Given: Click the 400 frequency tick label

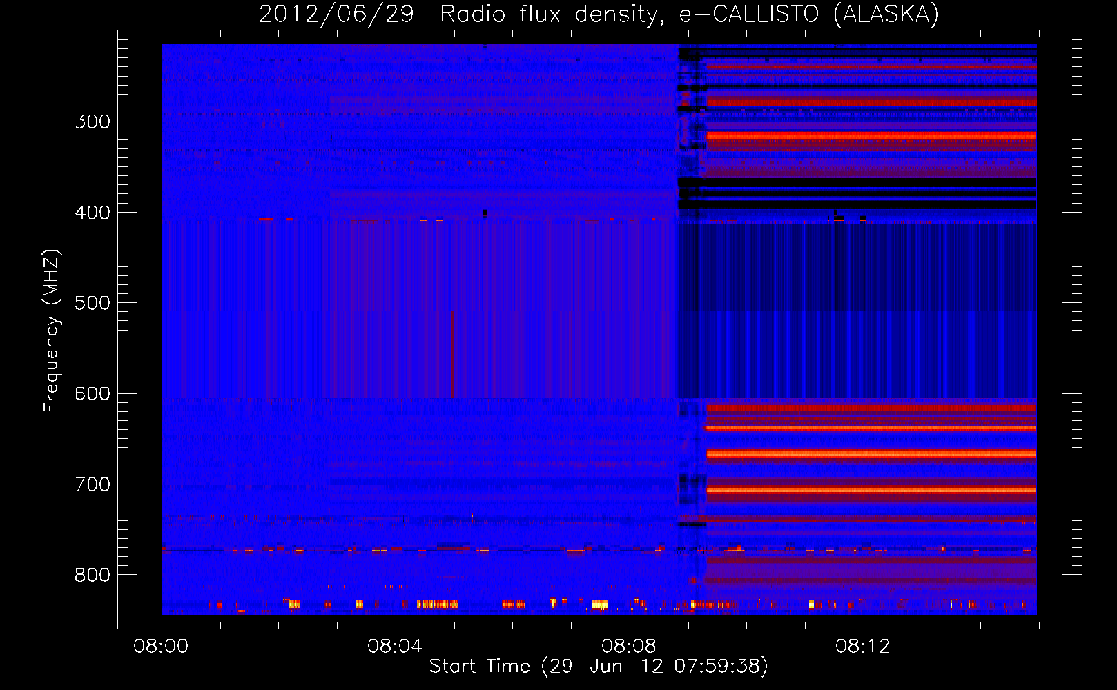Looking at the screenshot, I should (93, 213).
